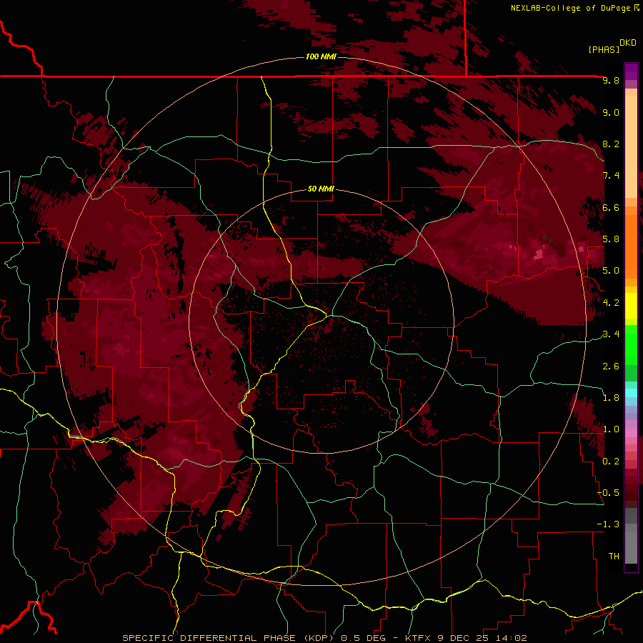This screenshot has height=643, width=643.
Task: Pick the pink color bar segment
Action: point(631,433)
